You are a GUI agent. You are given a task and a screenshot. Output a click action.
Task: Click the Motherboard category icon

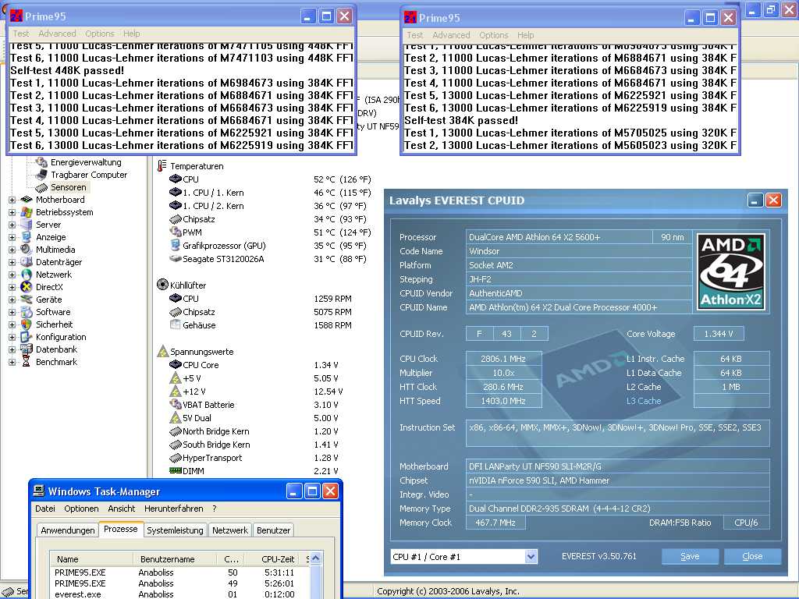coord(27,200)
